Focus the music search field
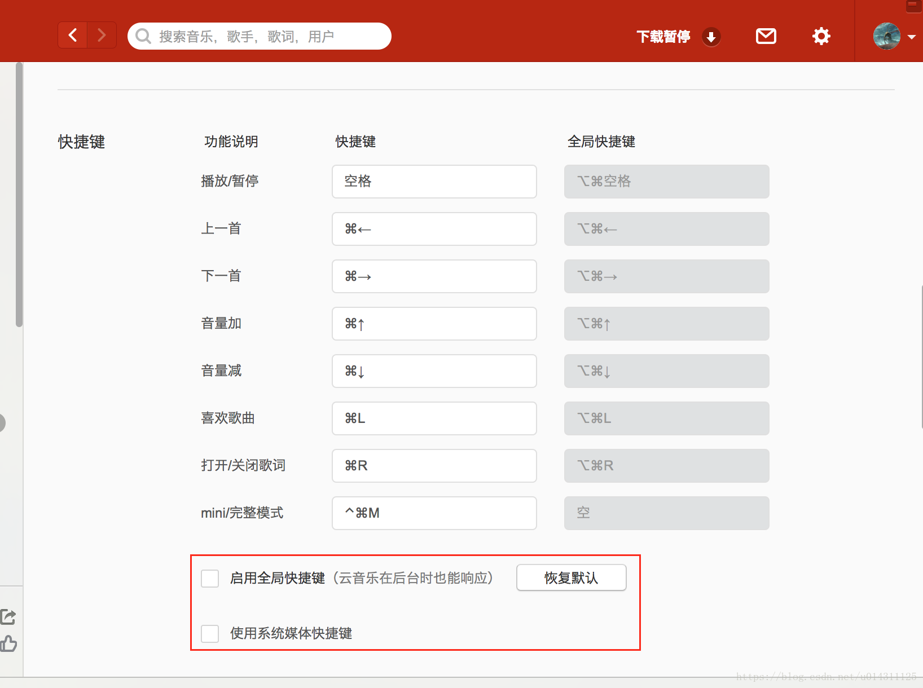 260,36
